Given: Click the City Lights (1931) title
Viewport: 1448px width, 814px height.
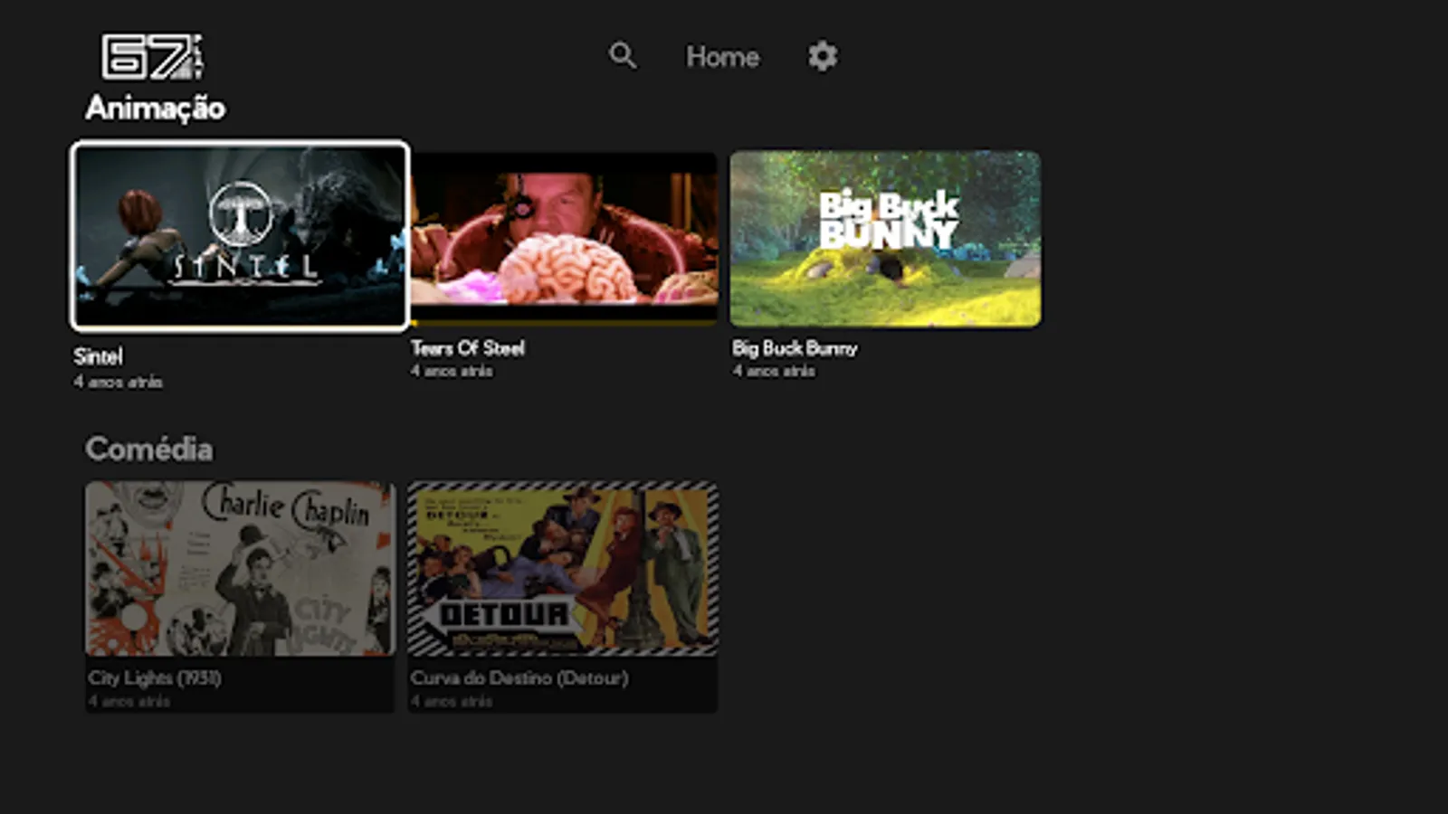Looking at the screenshot, I should coord(155,677).
